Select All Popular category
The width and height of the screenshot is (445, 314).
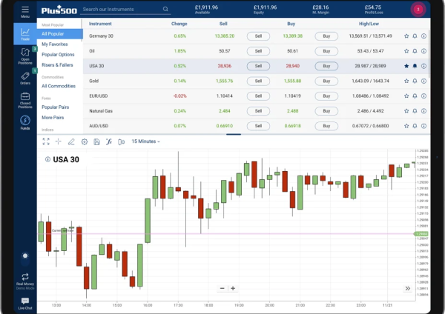coord(60,34)
